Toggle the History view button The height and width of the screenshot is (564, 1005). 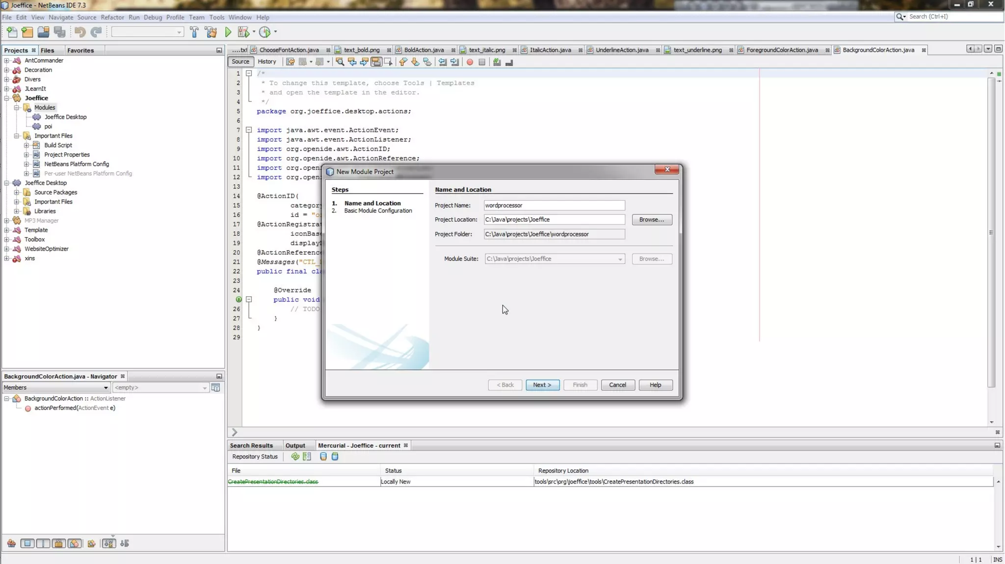tap(266, 62)
